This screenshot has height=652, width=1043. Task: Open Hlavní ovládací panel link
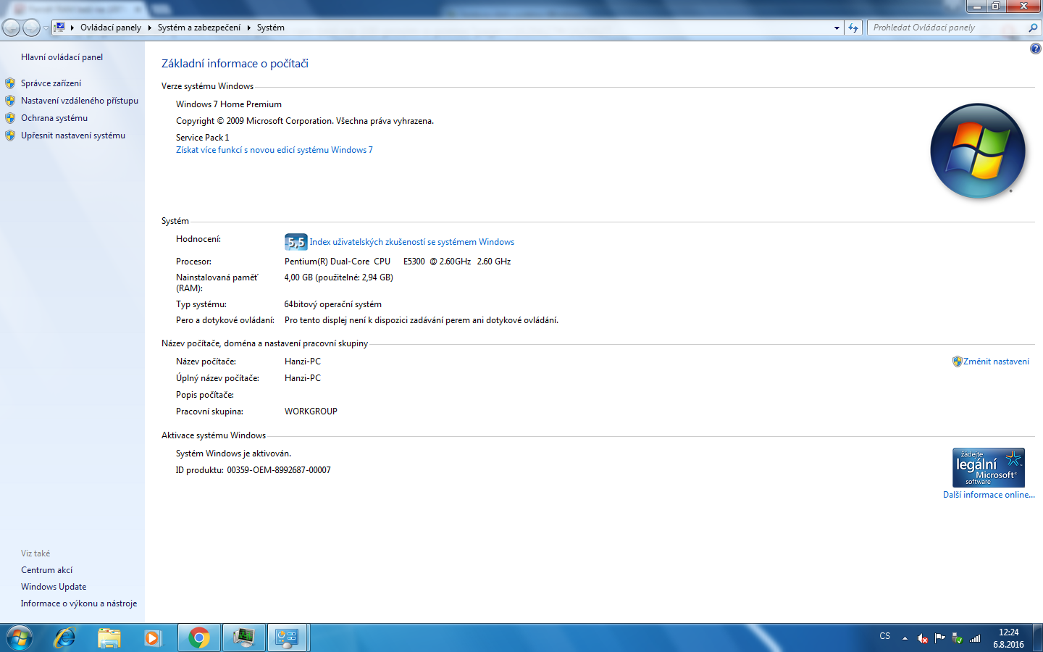pyautogui.click(x=62, y=57)
